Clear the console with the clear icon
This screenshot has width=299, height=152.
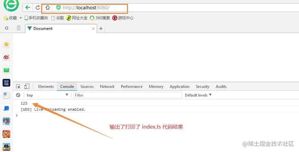18,95
